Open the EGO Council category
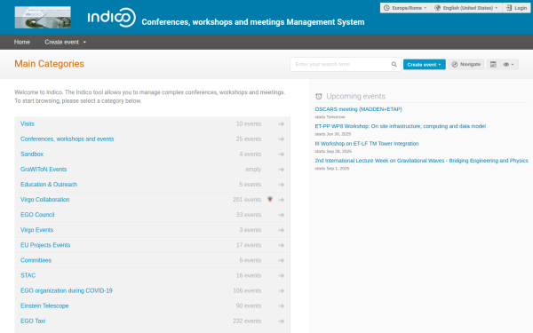The image size is (533, 333). 37,215
